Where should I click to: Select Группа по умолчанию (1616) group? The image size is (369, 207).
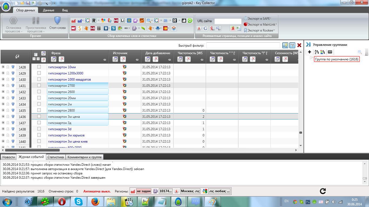[x=337, y=59]
